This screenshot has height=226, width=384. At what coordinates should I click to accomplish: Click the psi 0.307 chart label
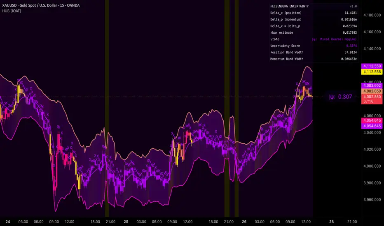tap(340, 97)
